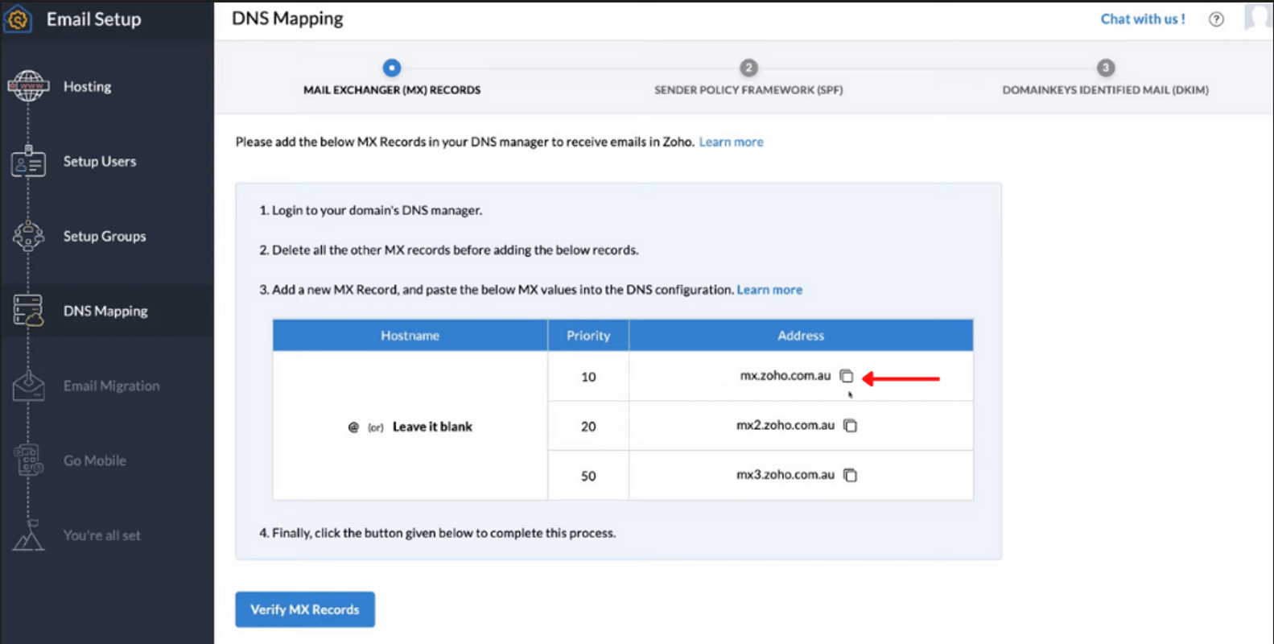The image size is (1274, 644).
Task: Click step 4 Finally click the button text
Action: click(437, 533)
